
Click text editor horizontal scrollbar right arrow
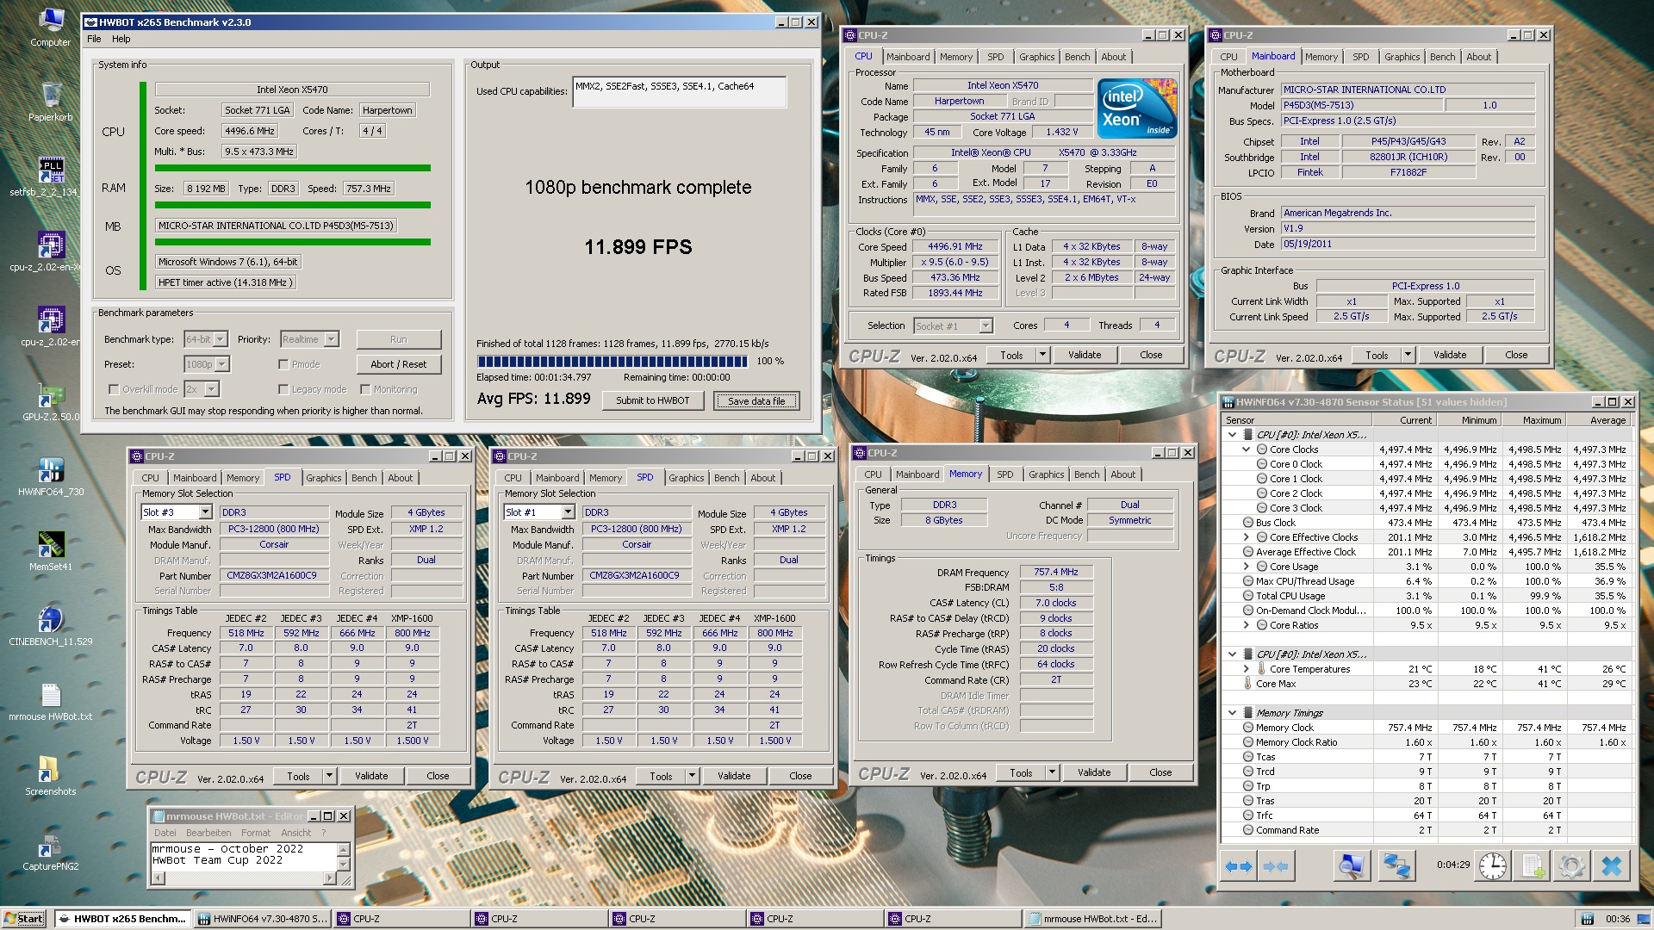(330, 878)
